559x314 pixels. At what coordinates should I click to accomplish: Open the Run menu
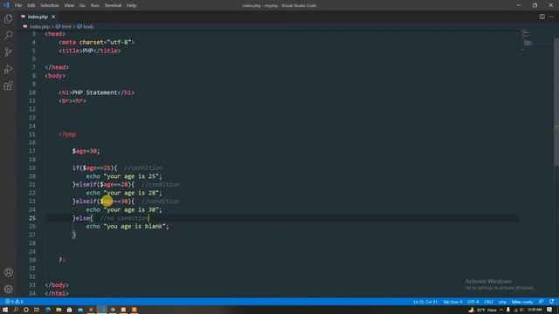[95, 5]
